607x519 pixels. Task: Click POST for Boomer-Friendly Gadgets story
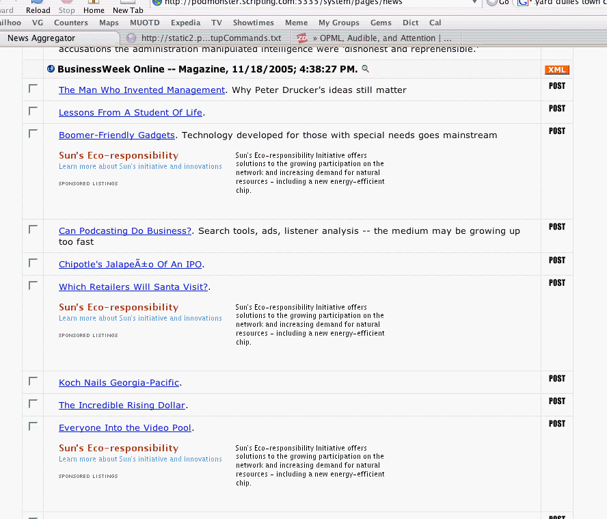556,131
